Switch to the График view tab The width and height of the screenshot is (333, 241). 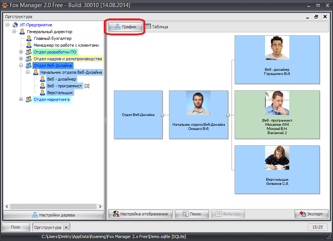point(126,27)
